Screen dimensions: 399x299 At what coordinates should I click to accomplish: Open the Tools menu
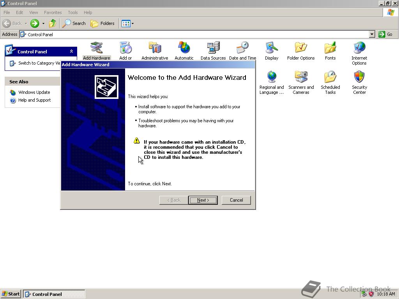click(x=73, y=12)
